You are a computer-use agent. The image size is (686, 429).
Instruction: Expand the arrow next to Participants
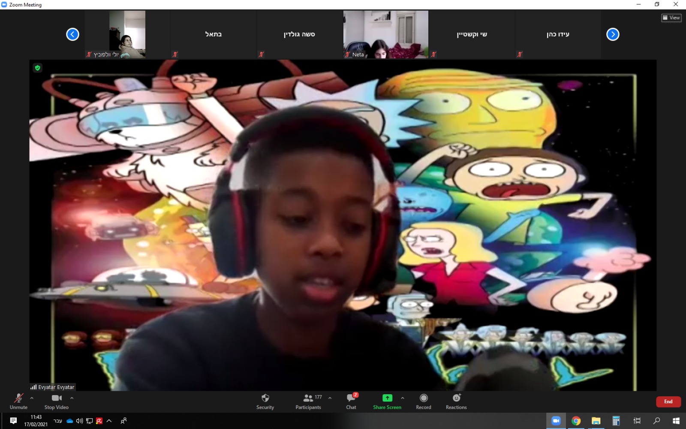330,398
